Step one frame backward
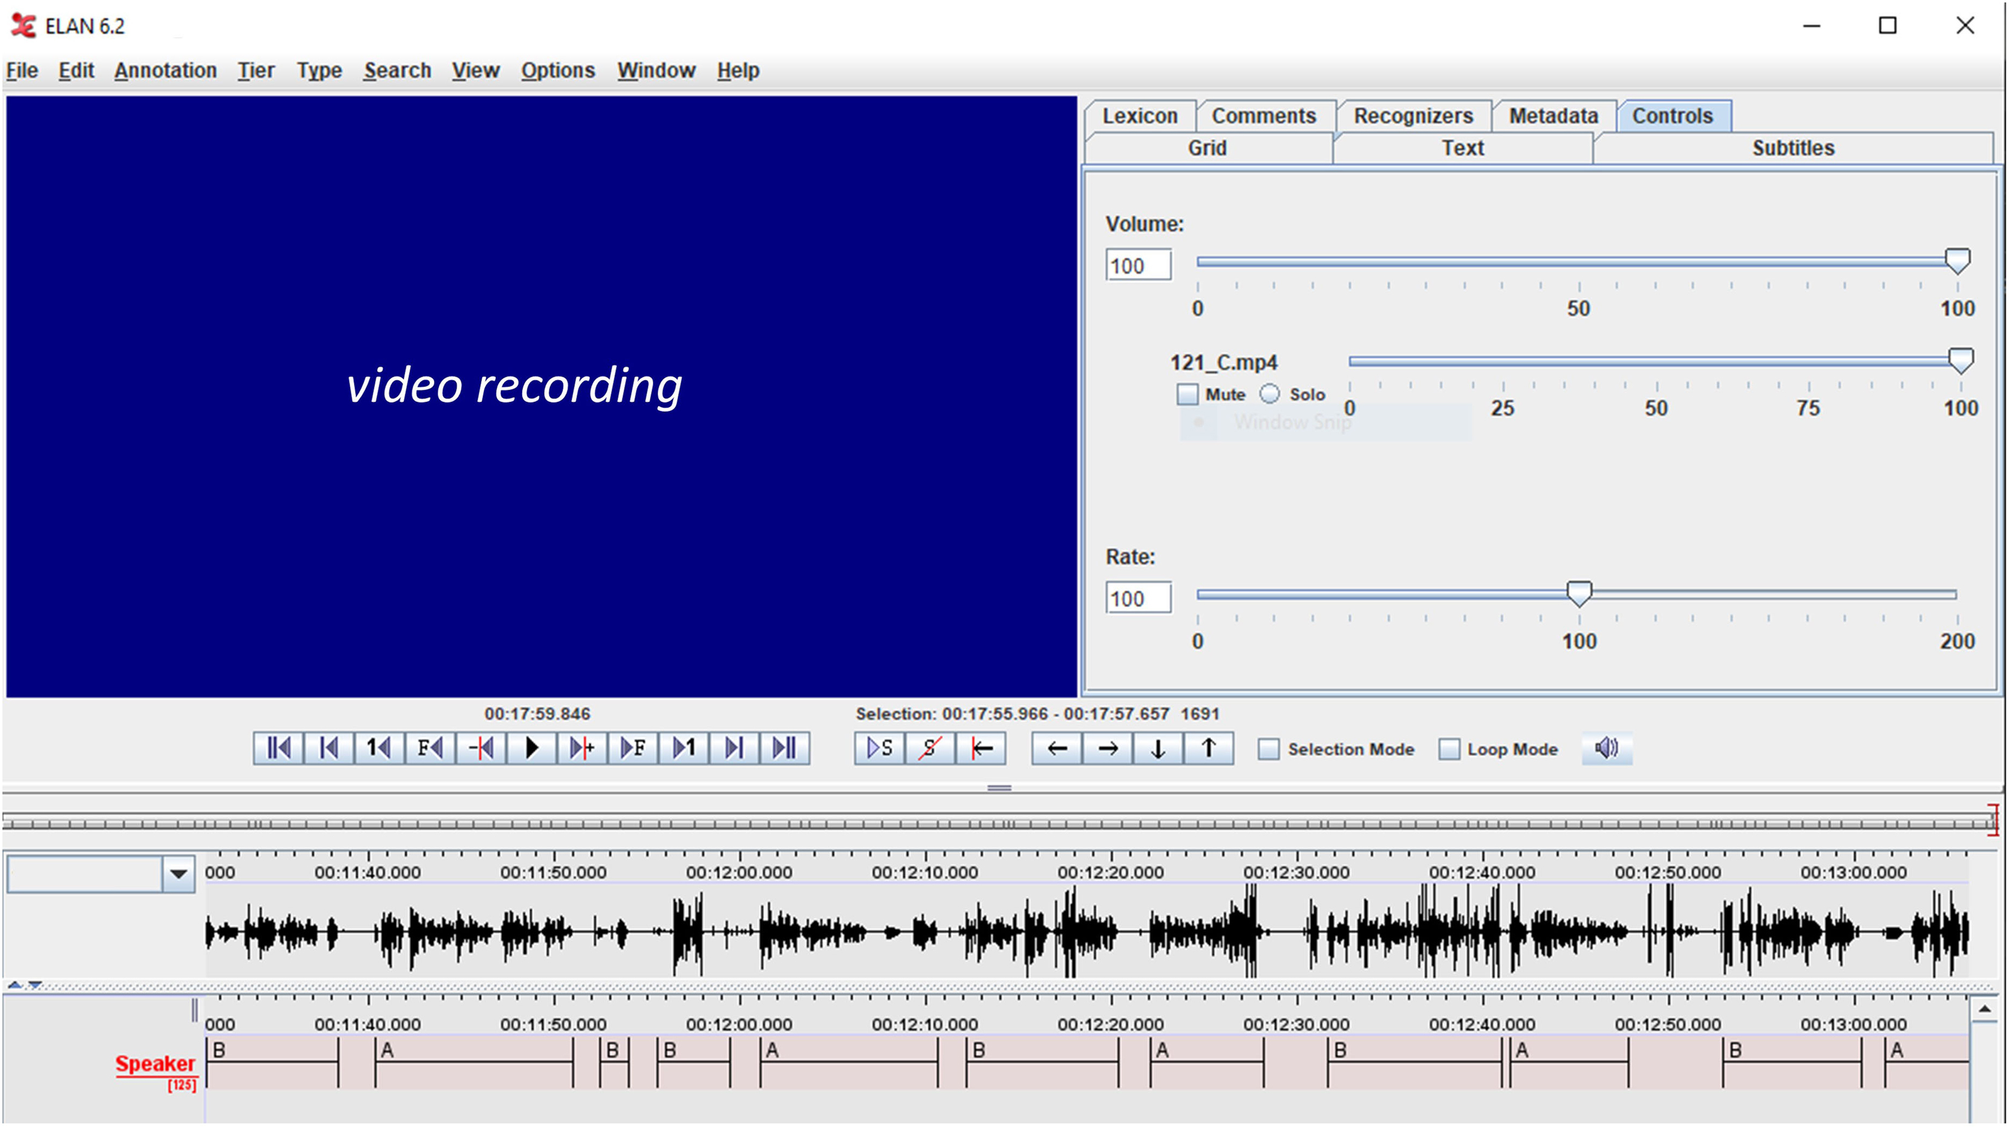 tap(430, 749)
